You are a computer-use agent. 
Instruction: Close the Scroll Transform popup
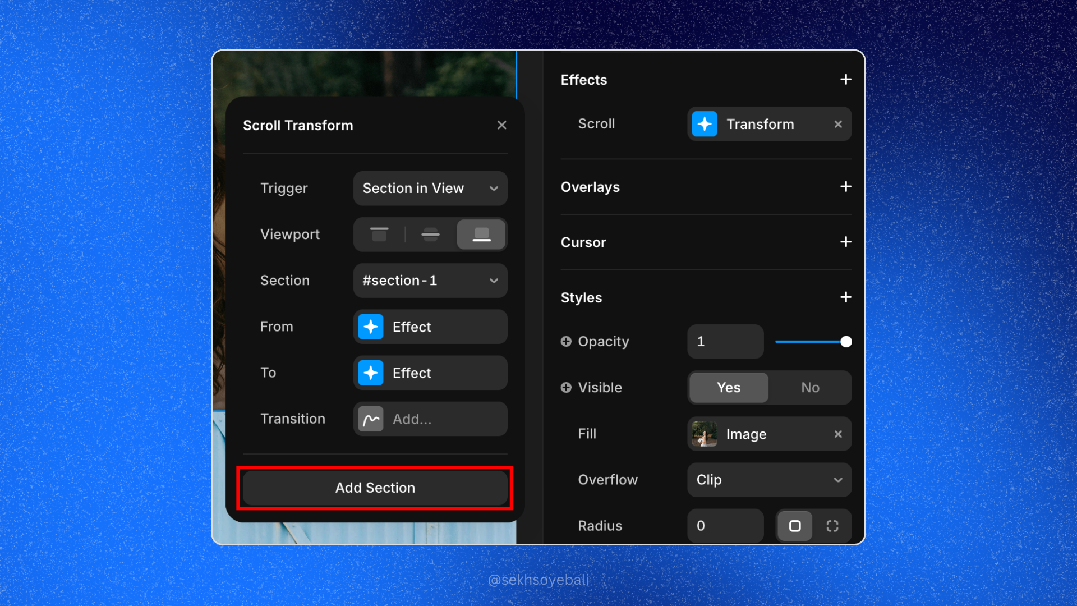pyautogui.click(x=501, y=125)
